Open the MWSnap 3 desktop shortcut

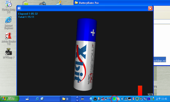pyautogui.click(x=8, y=53)
